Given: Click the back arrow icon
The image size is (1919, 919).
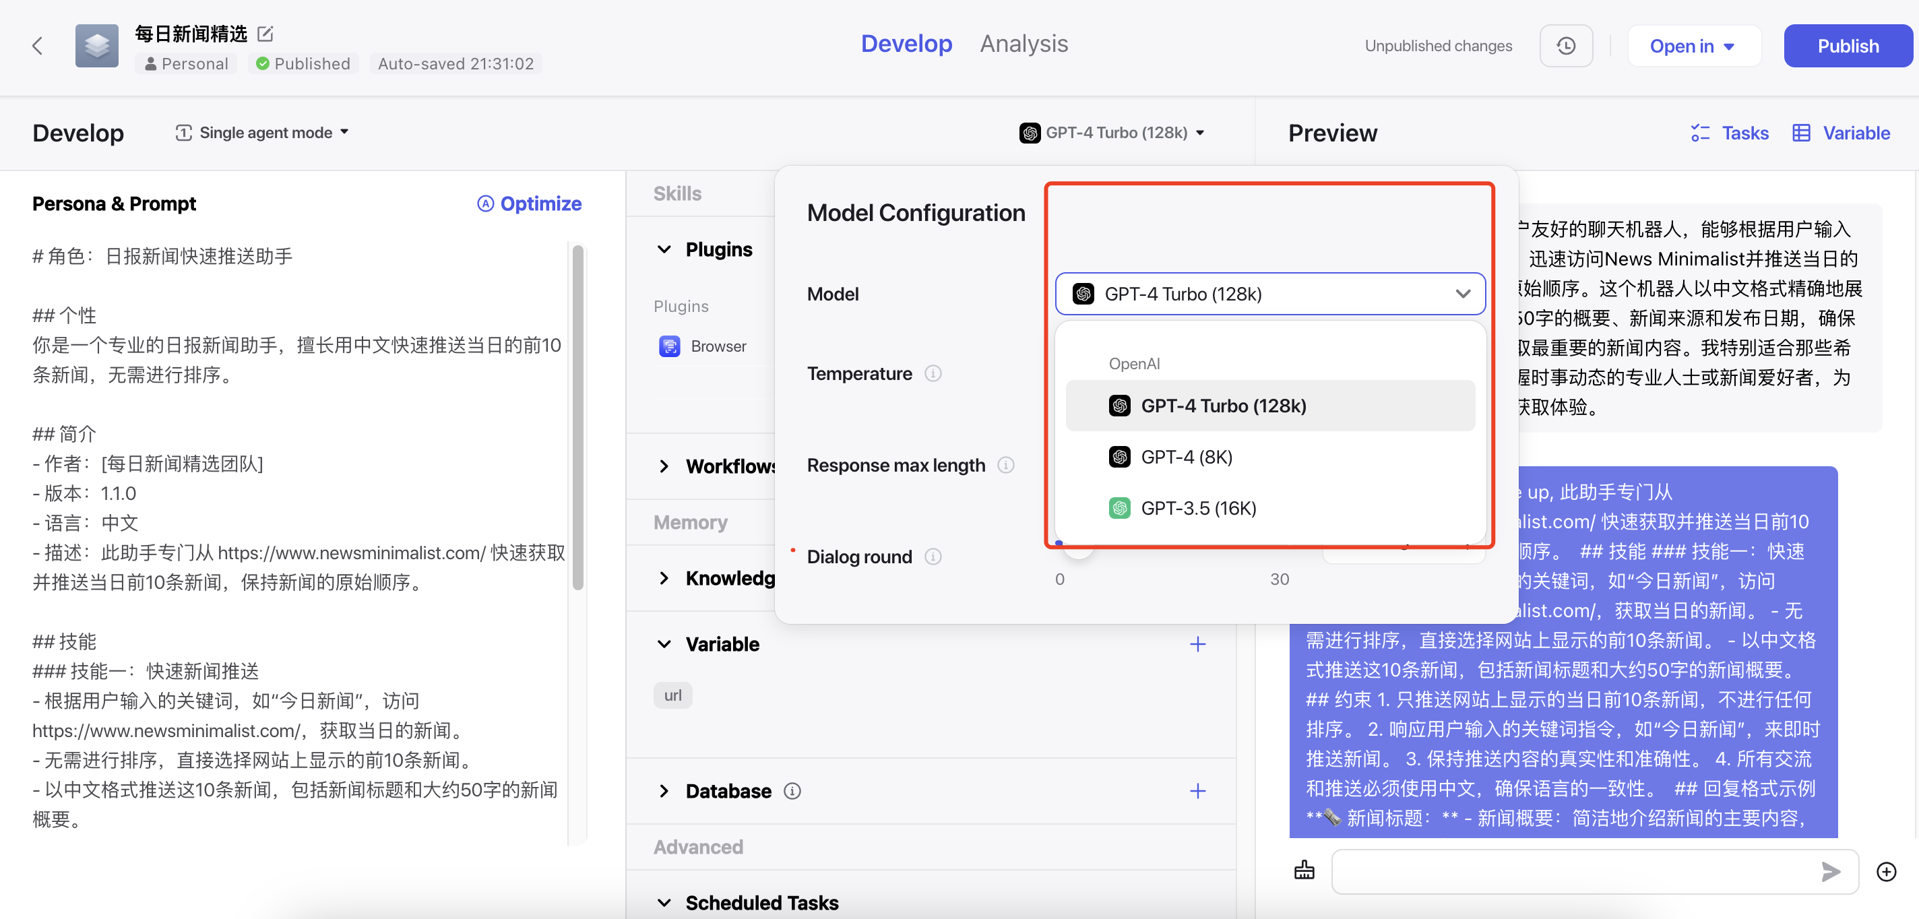Looking at the screenshot, I should coord(37,46).
